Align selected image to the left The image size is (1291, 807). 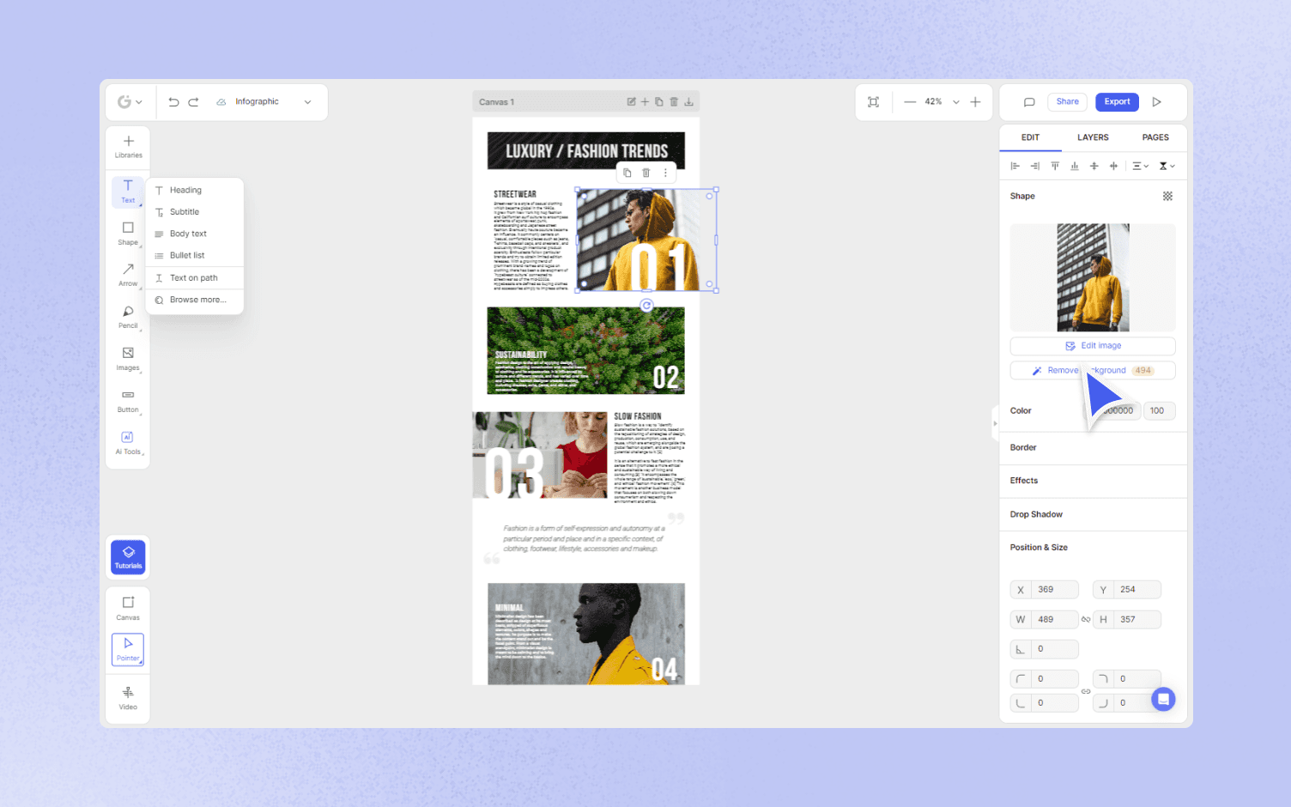(x=1015, y=166)
